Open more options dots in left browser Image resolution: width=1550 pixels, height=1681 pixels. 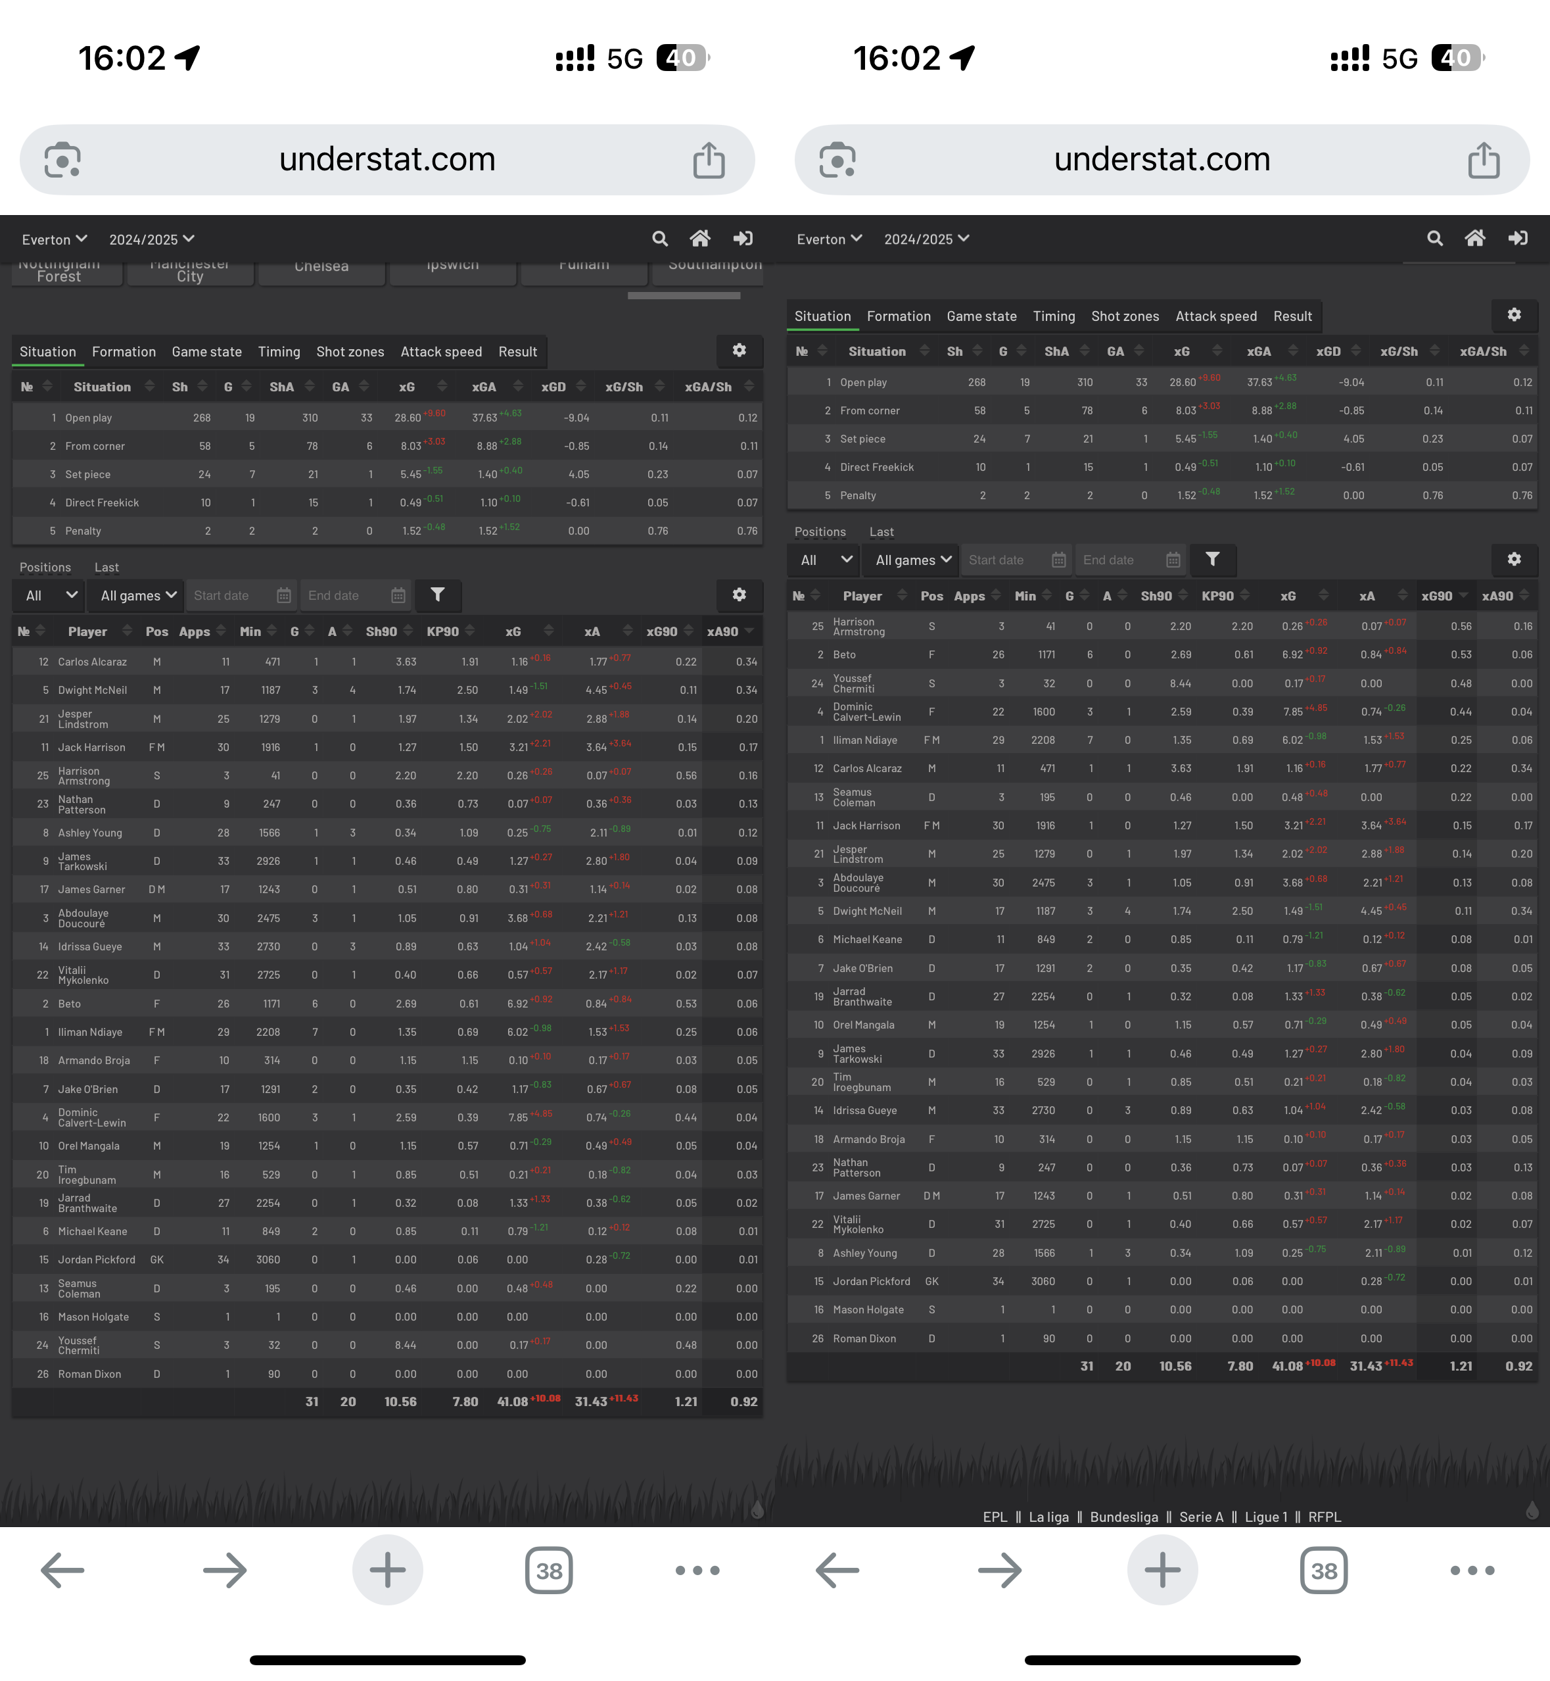point(698,1571)
